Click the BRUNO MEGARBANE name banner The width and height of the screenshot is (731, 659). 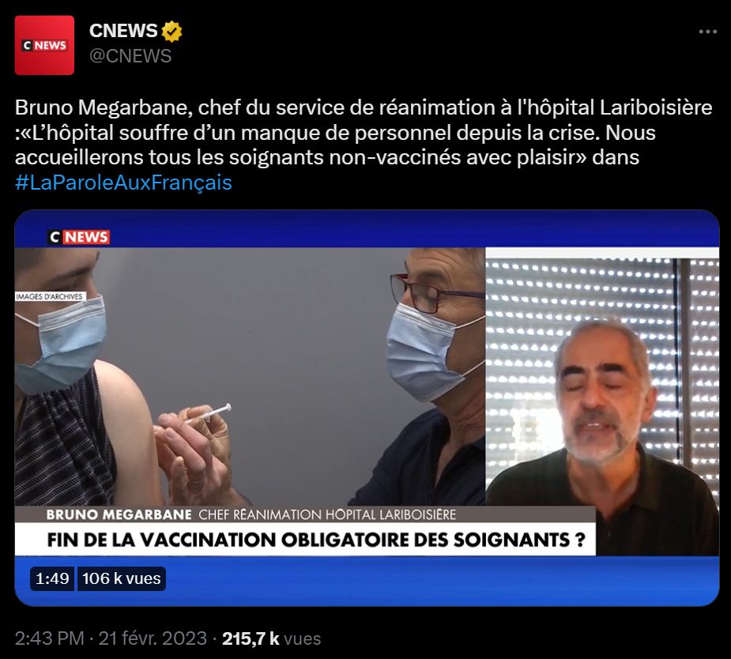tap(119, 514)
